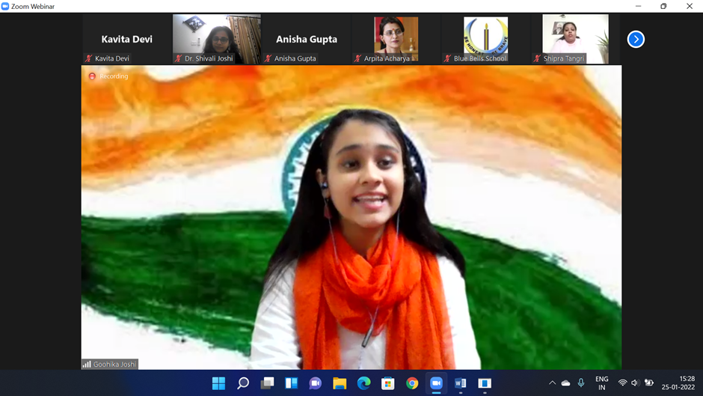Expand the hidden system tray icons

(552, 383)
